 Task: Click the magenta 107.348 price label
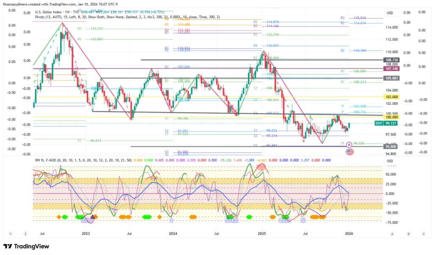(x=390, y=69)
